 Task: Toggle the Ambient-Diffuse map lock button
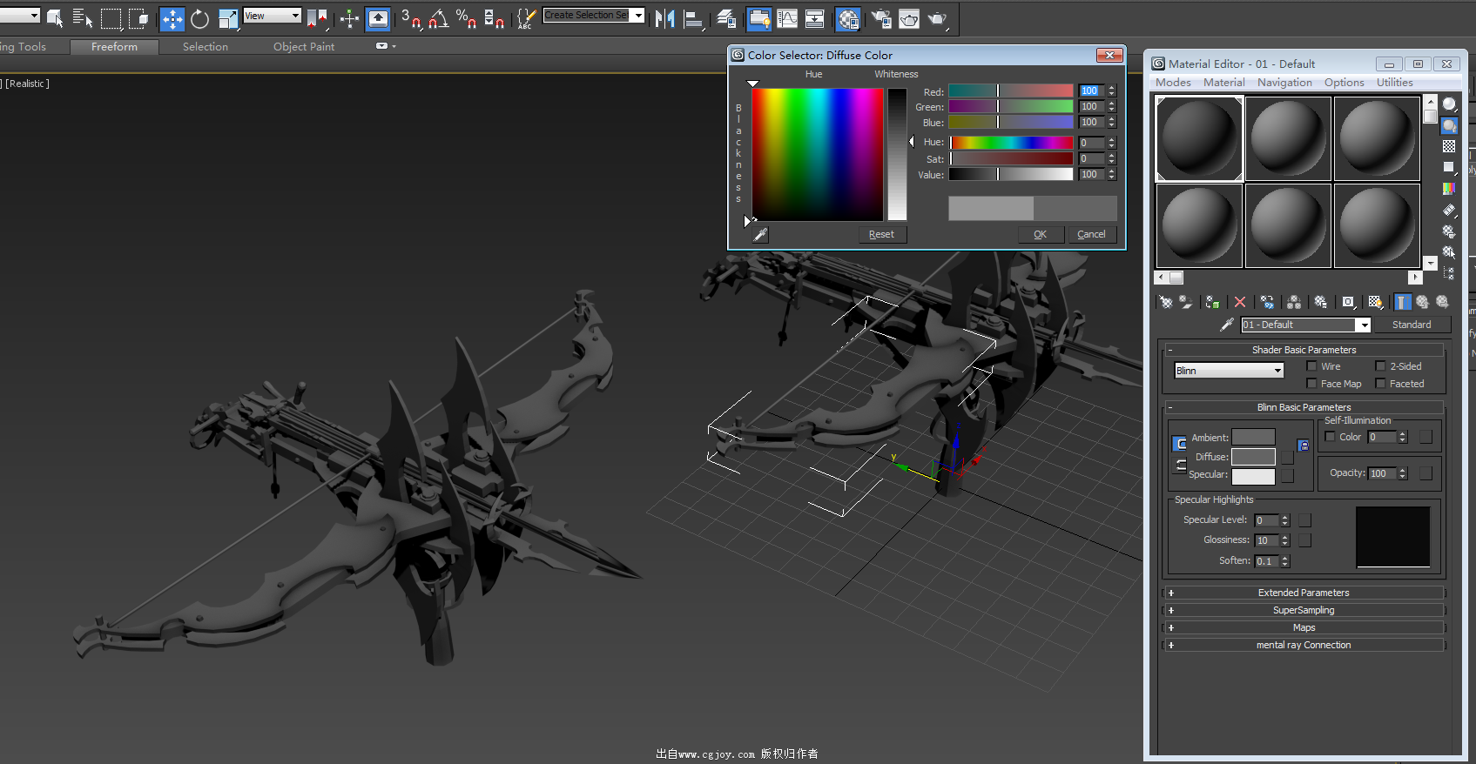point(1304,445)
